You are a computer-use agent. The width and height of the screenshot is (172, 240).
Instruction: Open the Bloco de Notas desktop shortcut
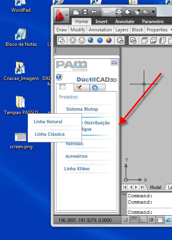(x=21, y=37)
